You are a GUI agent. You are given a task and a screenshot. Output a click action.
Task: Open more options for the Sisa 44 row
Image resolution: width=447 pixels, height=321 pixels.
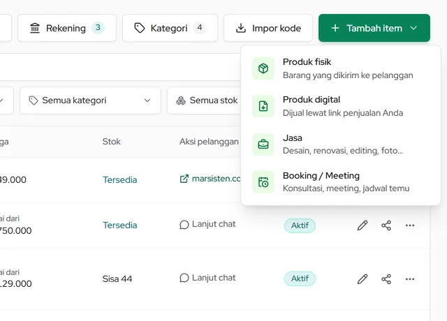410,279
